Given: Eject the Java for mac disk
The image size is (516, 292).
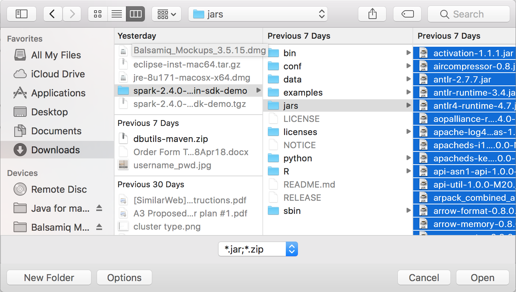Looking at the screenshot, I should (x=98, y=208).
